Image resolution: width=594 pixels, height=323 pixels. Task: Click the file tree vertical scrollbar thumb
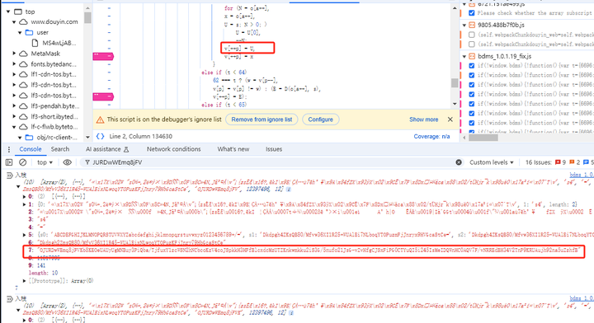(87, 17)
